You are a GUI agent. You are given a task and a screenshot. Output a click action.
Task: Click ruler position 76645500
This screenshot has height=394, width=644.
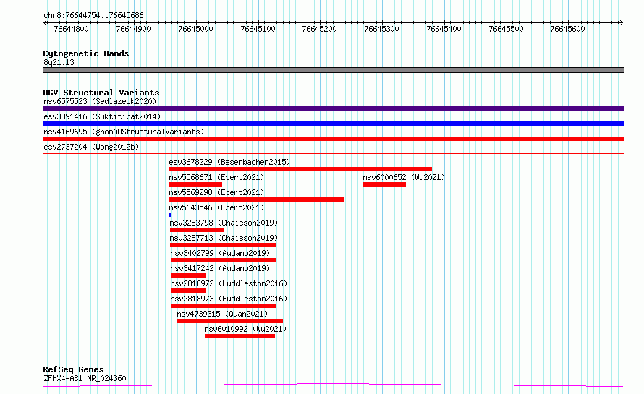(506, 29)
